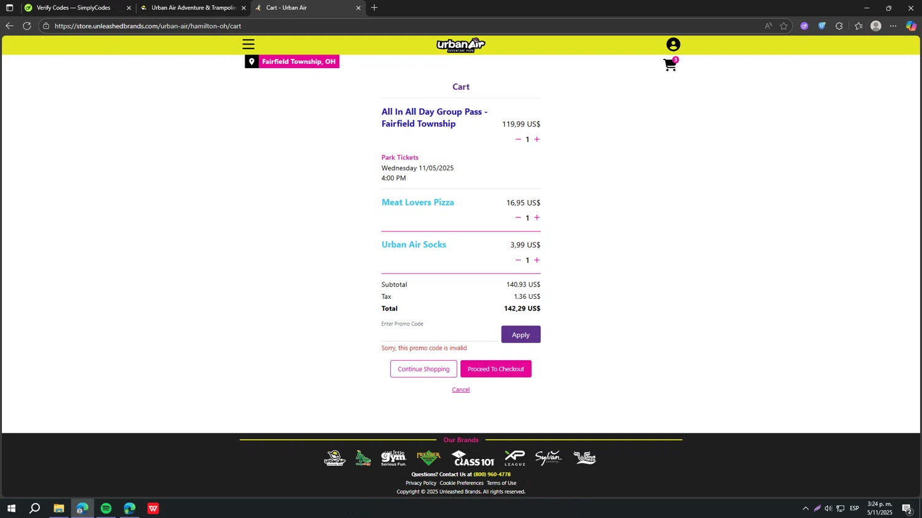This screenshot has height=518, width=922.
Task: Increase All Day Group Pass quantity
Action: [537, 139]
